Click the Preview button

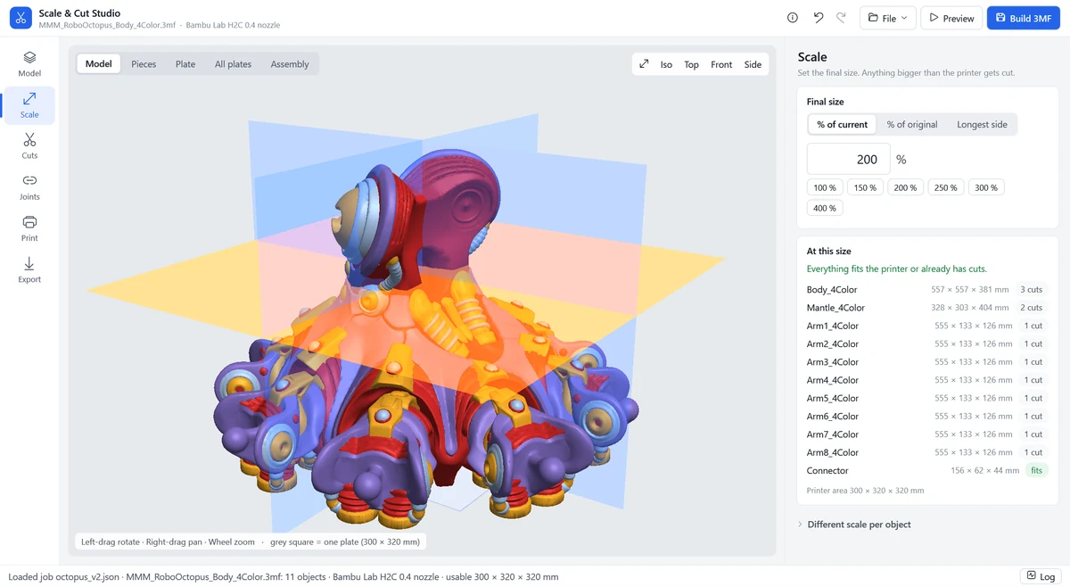point(951,18)
